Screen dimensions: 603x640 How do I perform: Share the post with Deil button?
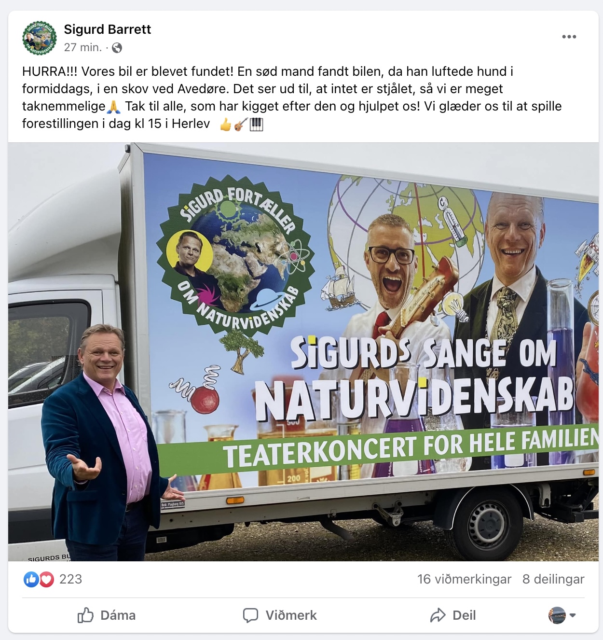(x=453, y=615)
